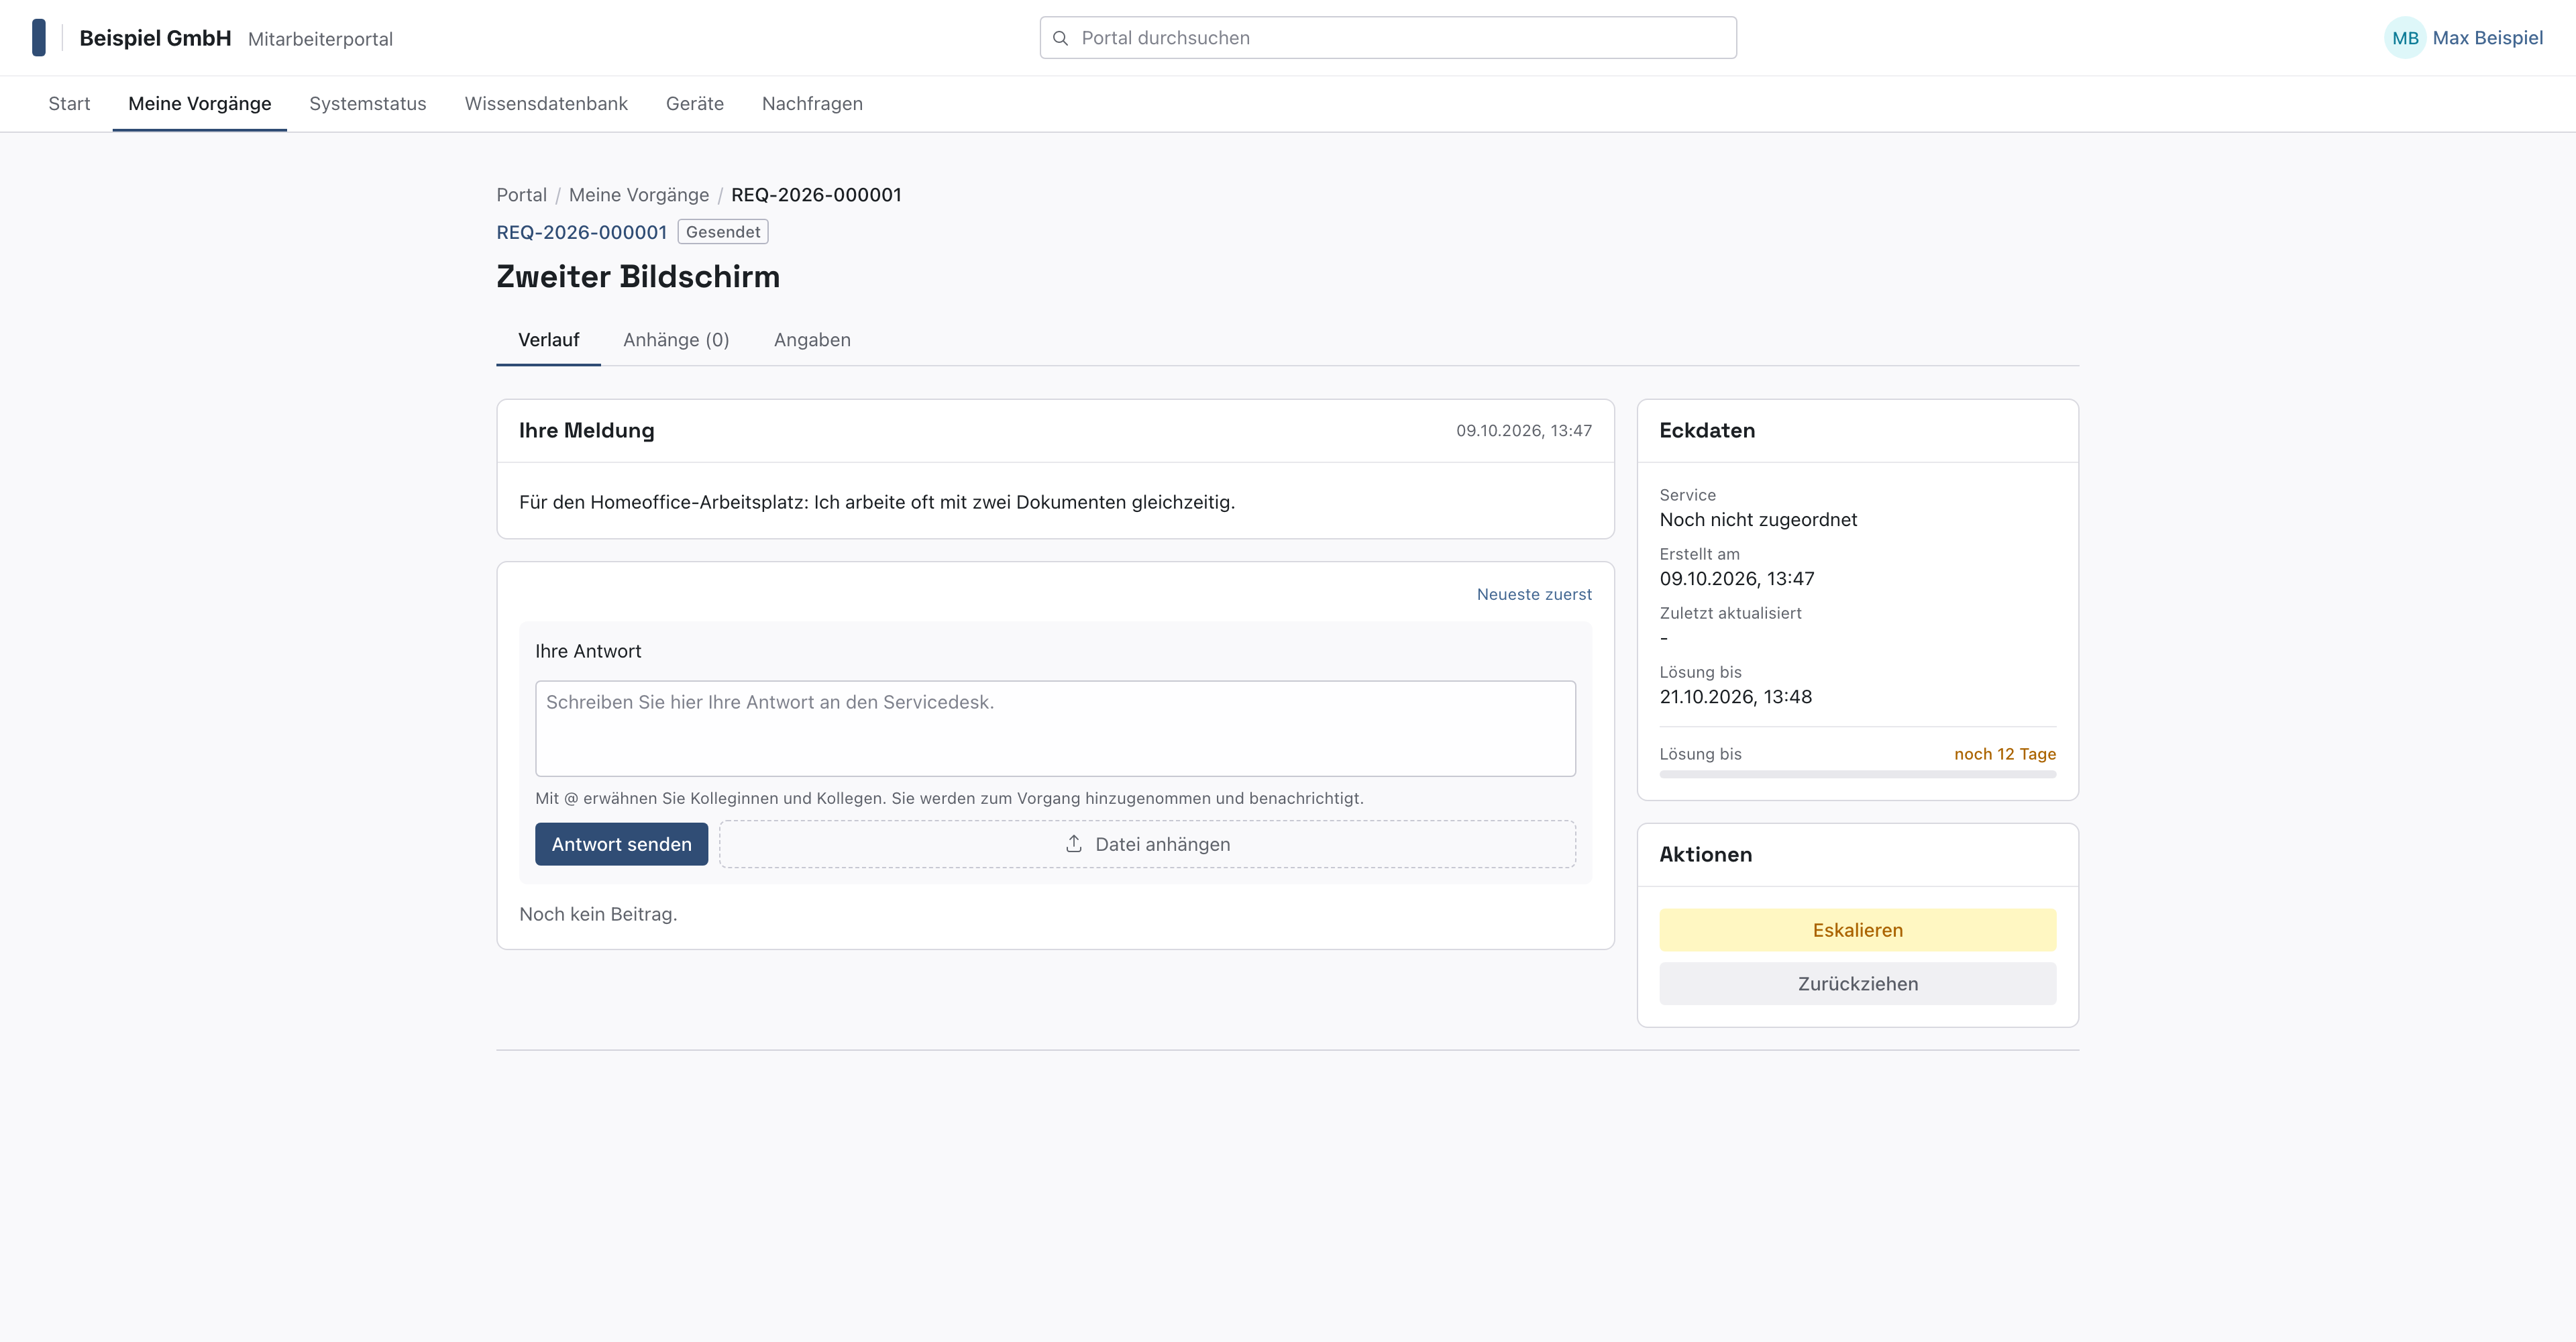Image resolution: width=2576 pixels, height=1342 pixels.
Task: Open Geräte navigation item
Action: click(695, 104)
